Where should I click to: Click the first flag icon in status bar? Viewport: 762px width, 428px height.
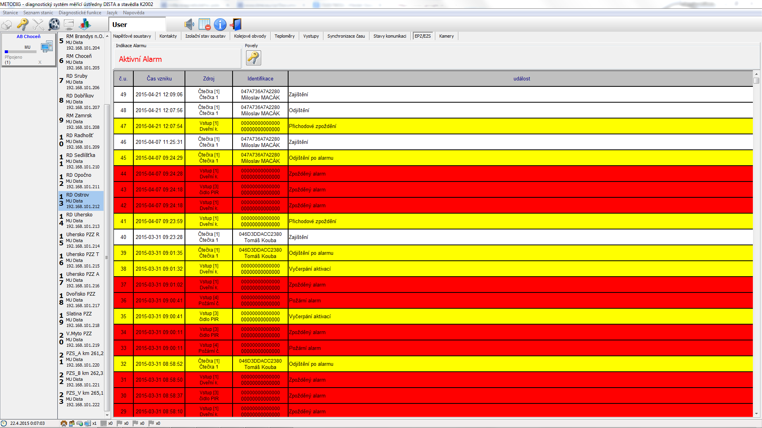click(x=119, y=423)
